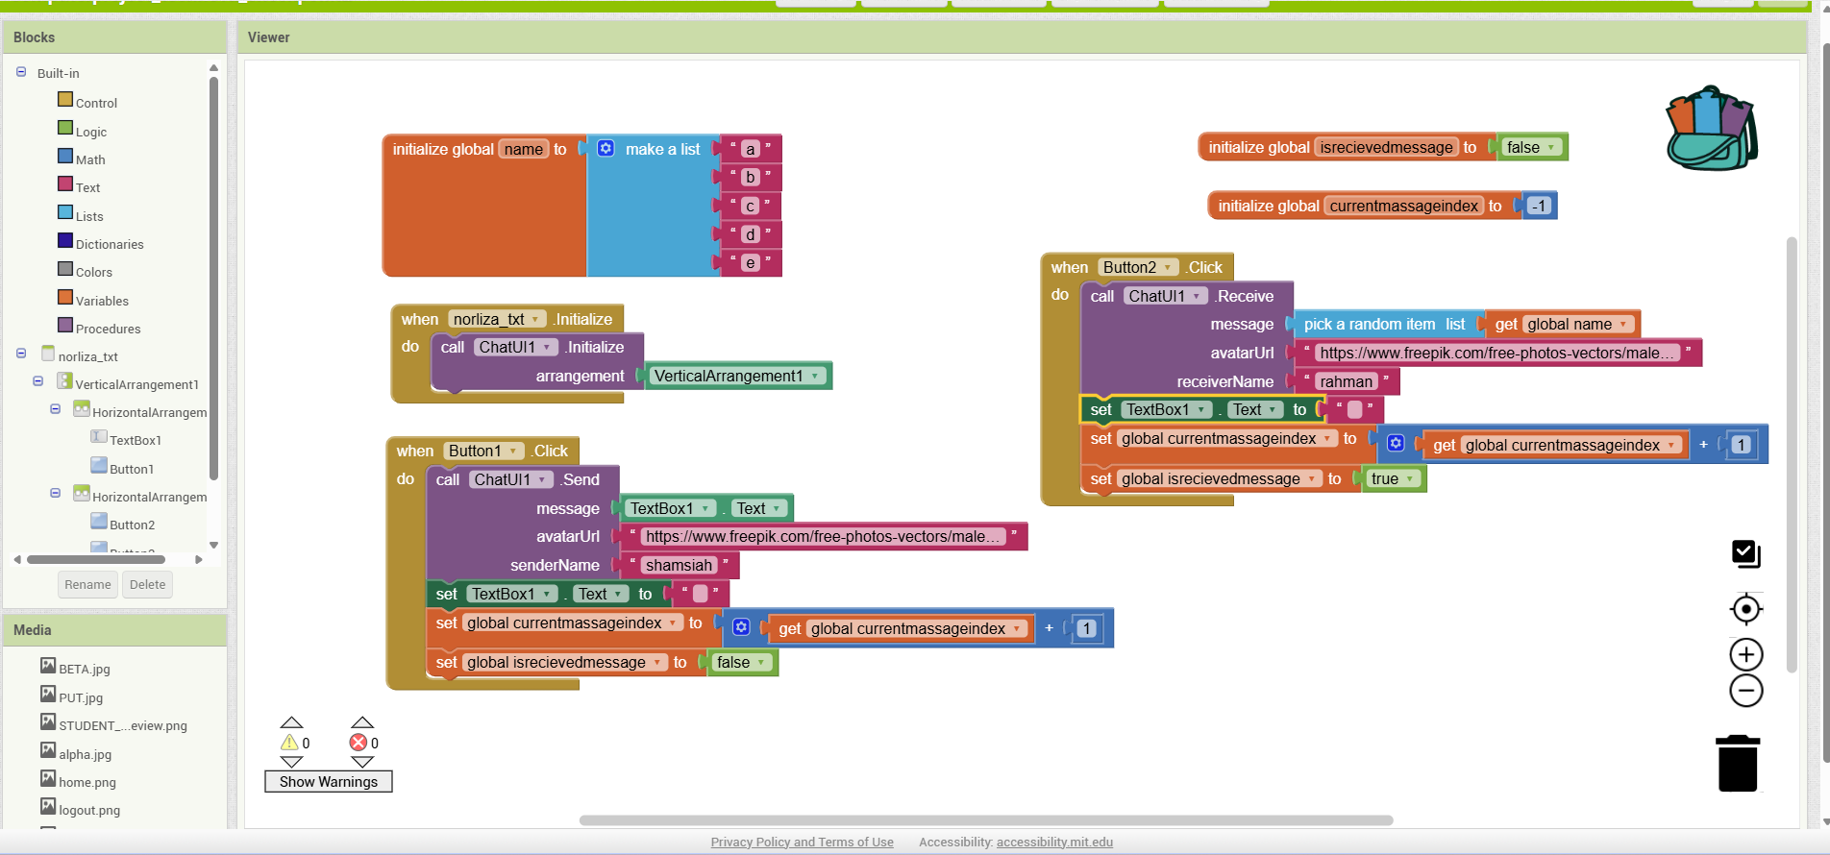Screen dimensions: 1830x855
Task: Collapse the VerticalArrangement1 tree node
Action: click(38, 381)
